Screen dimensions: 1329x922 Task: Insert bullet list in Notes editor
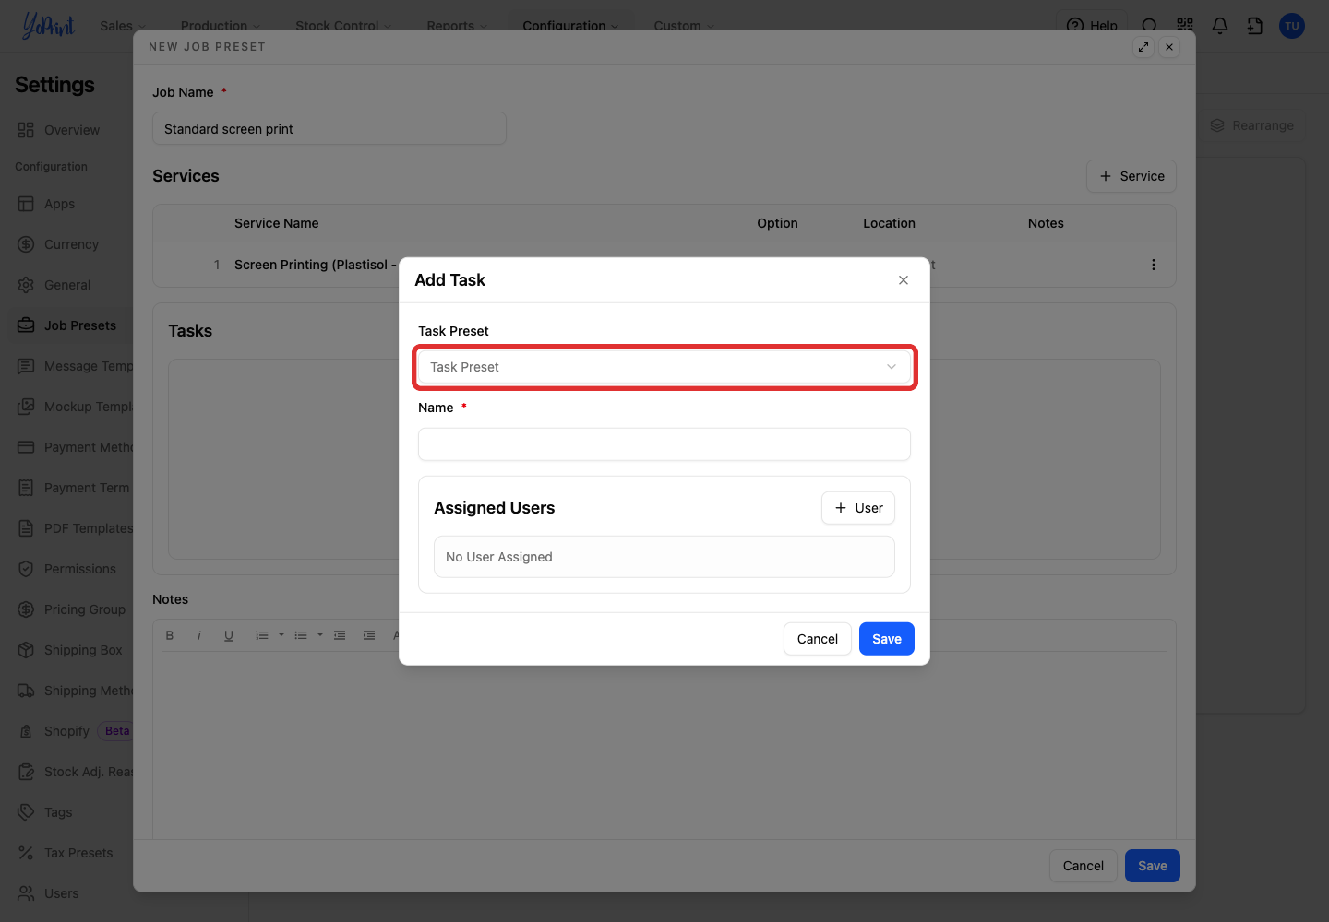[x=301, y=635]
